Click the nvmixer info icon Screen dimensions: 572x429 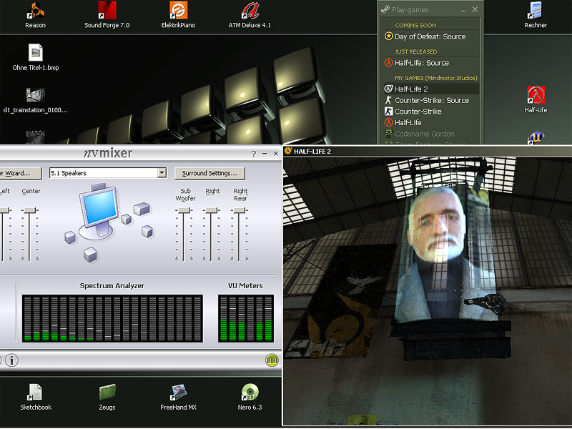click(x=11, y=360)
